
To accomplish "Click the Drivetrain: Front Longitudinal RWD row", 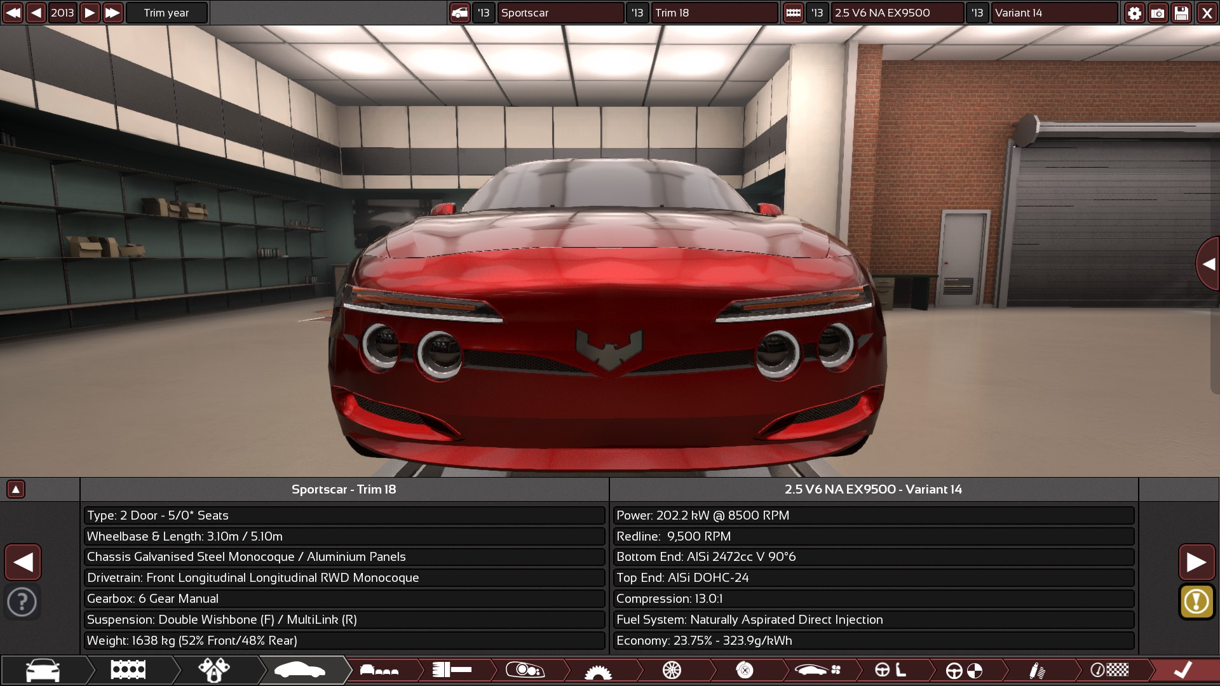I will click(x=344, y=578).
